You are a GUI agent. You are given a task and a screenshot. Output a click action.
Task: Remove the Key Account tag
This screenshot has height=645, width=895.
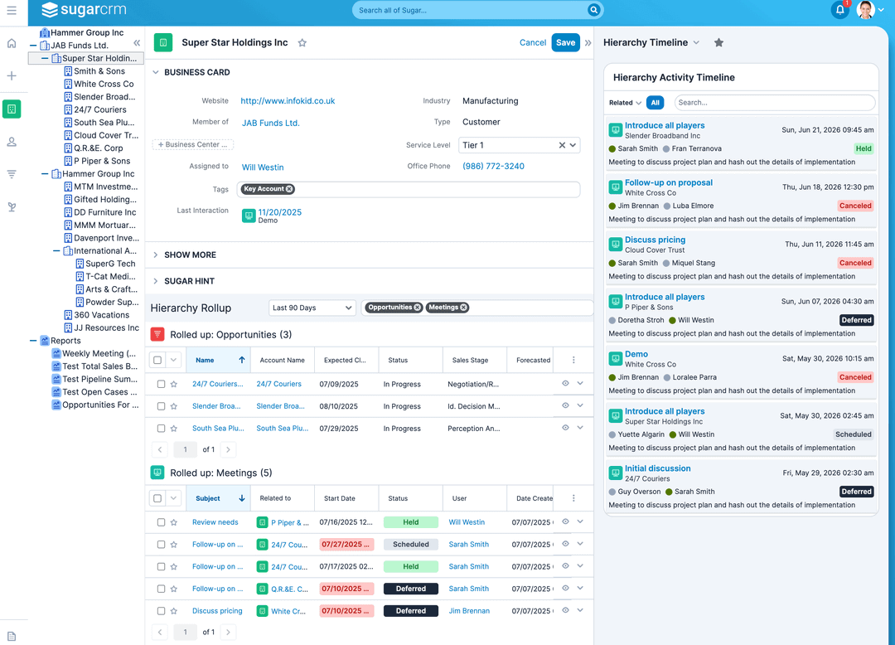click(289, 189)
